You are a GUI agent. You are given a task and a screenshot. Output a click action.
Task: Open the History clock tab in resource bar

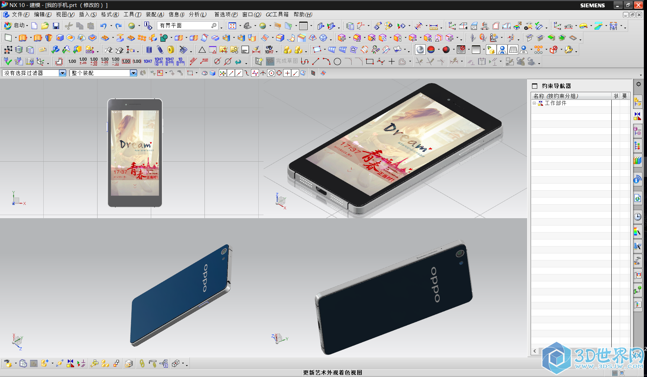[638, 217]
